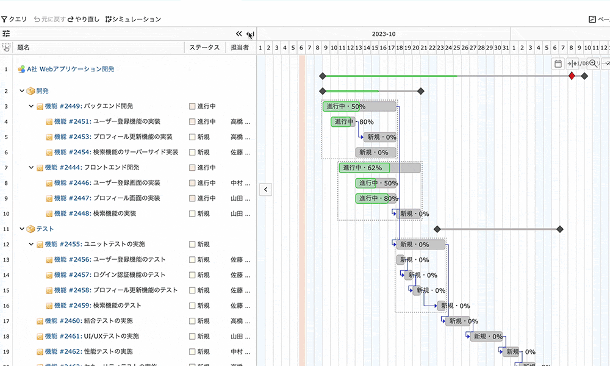Start the シミュレーション mode
The width and height of the screenshot is (610, 366).
pyautogui.click(x=133, y=19)
